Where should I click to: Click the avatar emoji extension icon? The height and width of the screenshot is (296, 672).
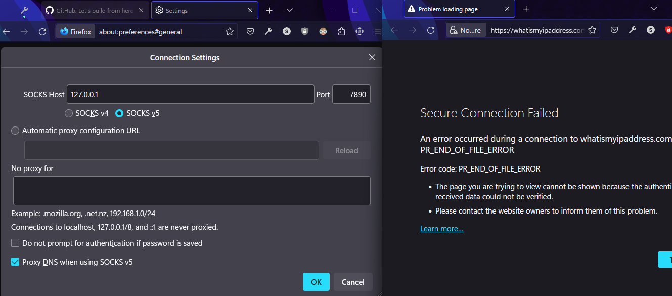point(323,31)
